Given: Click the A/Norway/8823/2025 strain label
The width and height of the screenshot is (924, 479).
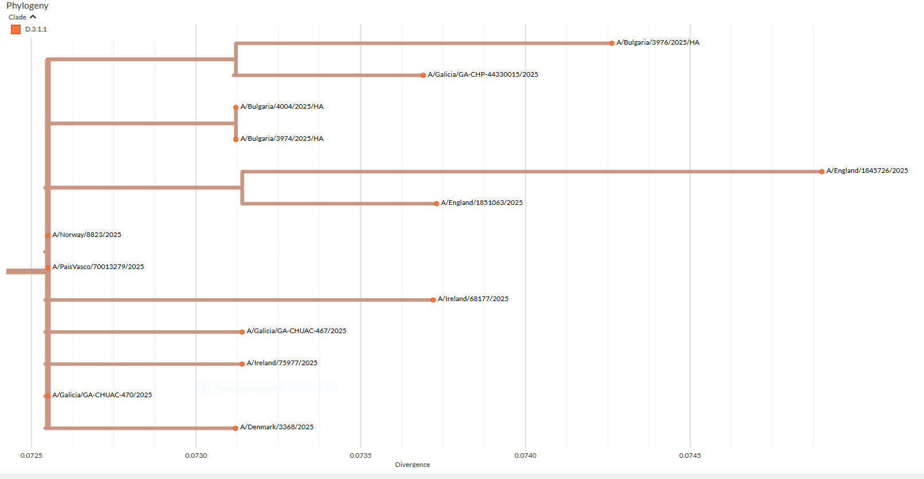Looking at the screenshot, I should pyautogui.click(x=86, y=235).
